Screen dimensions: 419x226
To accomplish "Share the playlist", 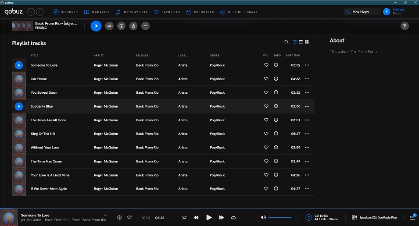I will tap(133, 26).
